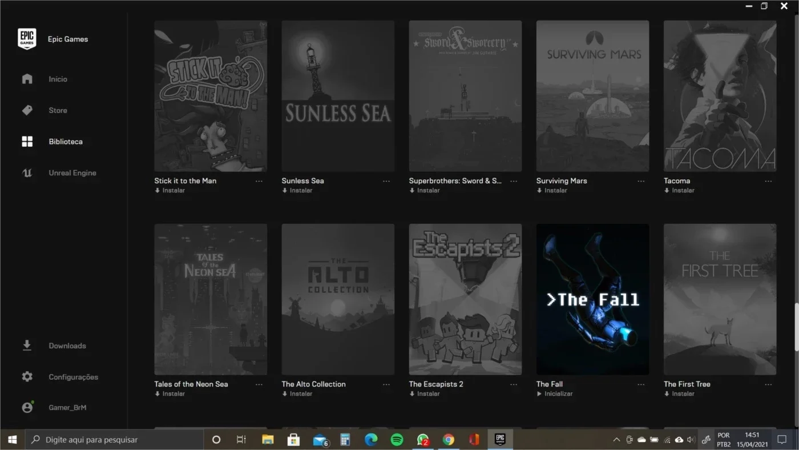This screenshot has height=450, width=799.
Task: Open the Store menu item
Action: 58,111
